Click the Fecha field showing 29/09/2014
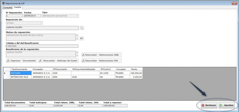Viewport: 239px width, 112px height. (32, 16)
